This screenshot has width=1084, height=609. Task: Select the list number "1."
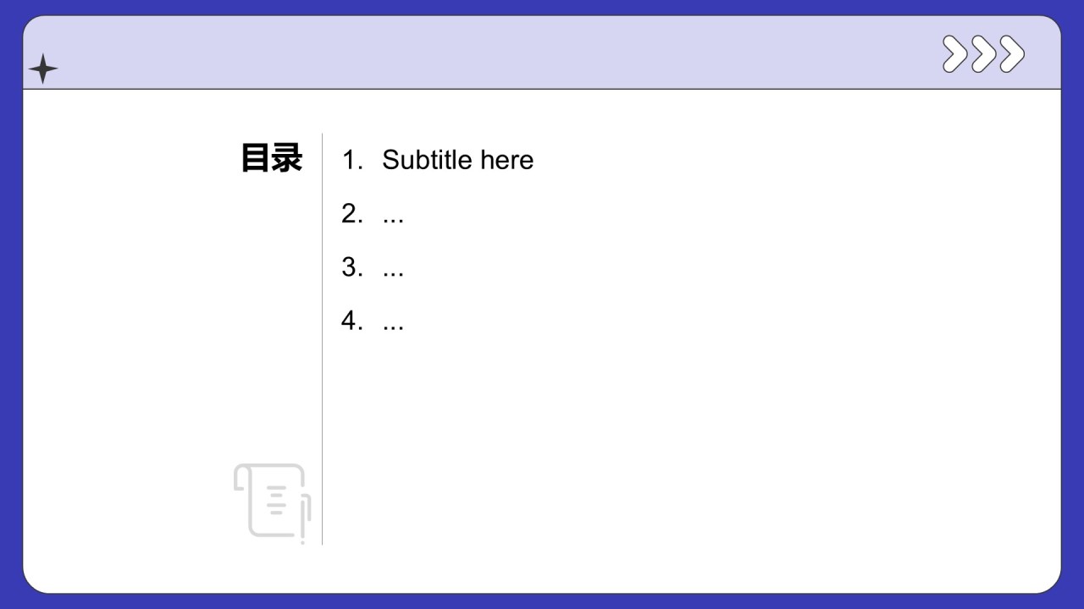click(352, 160)
